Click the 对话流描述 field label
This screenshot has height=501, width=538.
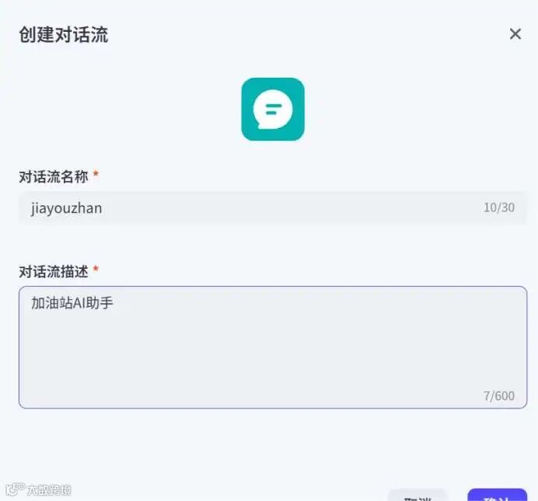pyautogui.click(x=54, y=272)
